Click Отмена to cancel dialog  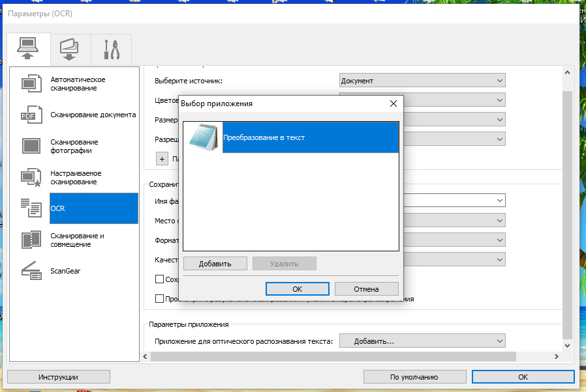(x=366, y=289)
